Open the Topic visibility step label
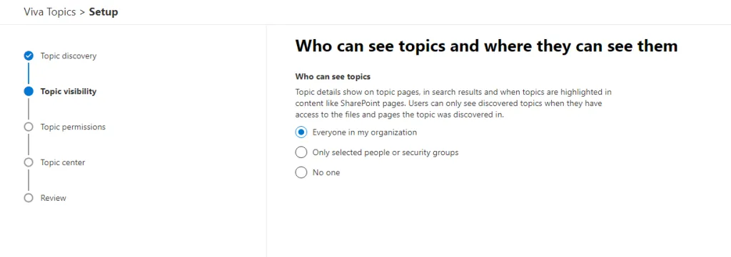The width and height of the screenshot is (731, 257). [x=69, y=91]
